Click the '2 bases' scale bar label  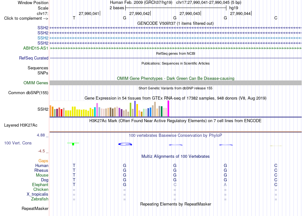click(117, 8)
